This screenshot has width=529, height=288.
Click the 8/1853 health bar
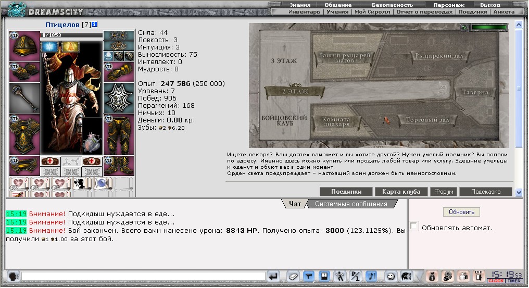[x=71, y=35]
